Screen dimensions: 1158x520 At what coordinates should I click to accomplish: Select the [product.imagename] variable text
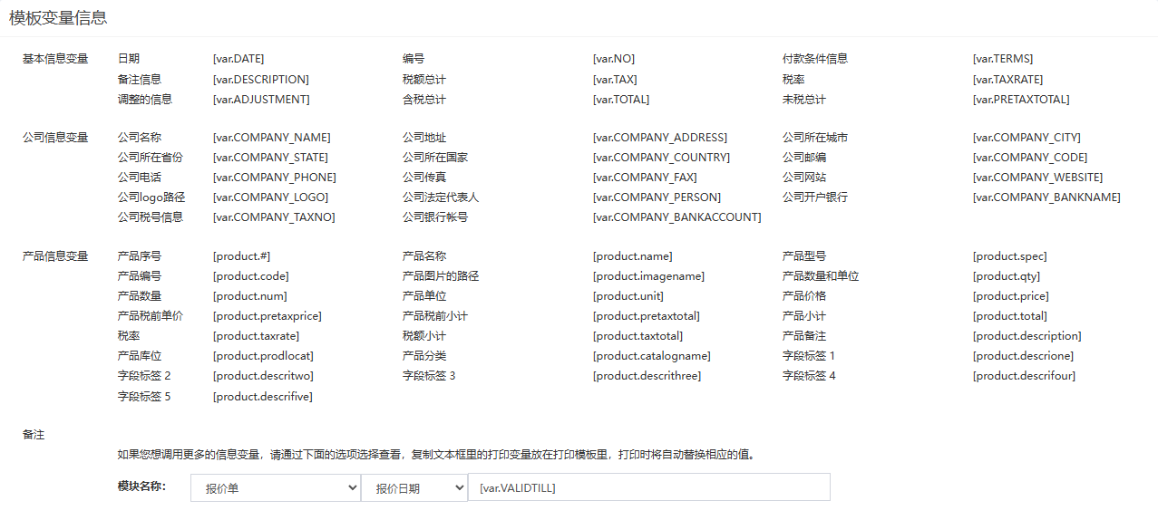coord(648,276)
